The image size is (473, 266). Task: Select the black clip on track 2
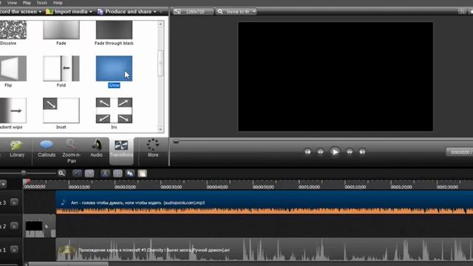tap(39, 226)
